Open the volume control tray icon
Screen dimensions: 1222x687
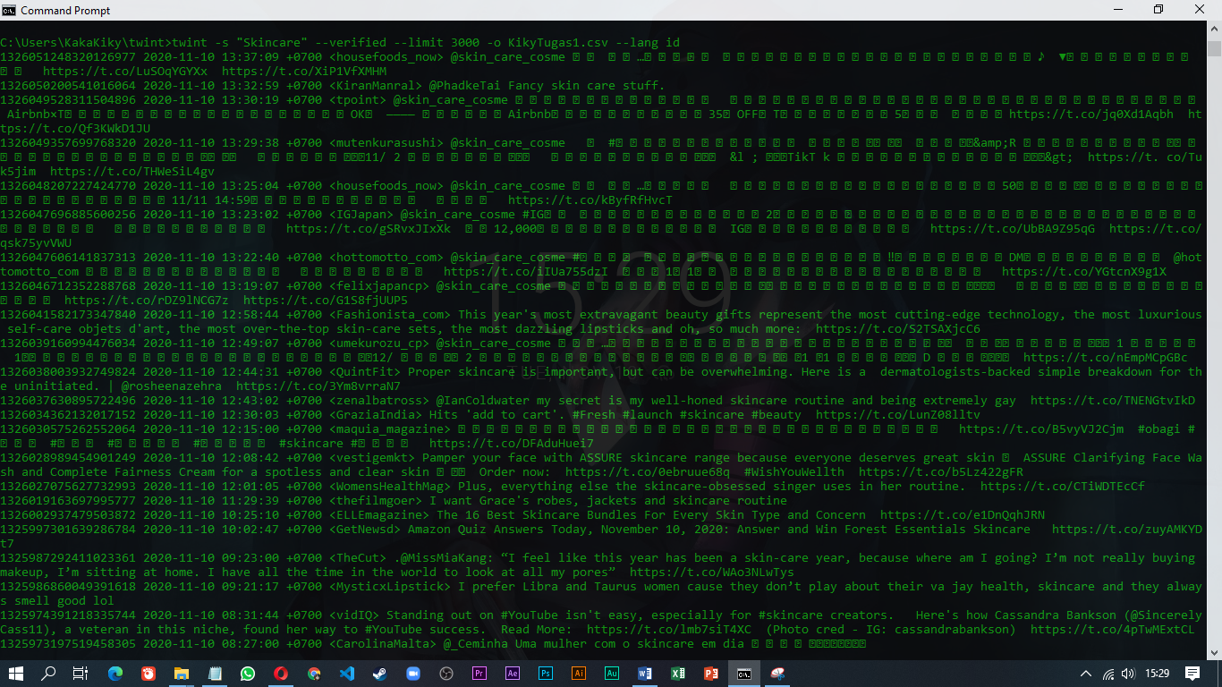point(1129,674)
